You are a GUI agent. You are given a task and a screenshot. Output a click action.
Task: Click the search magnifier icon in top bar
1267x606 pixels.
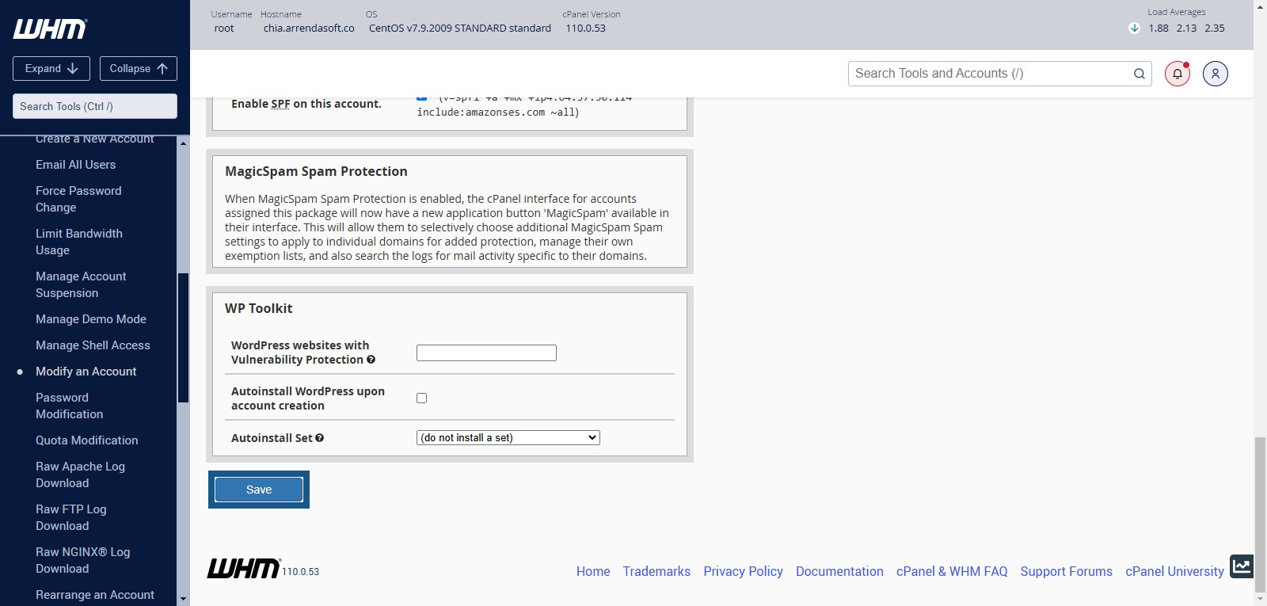click(1140, 74)
